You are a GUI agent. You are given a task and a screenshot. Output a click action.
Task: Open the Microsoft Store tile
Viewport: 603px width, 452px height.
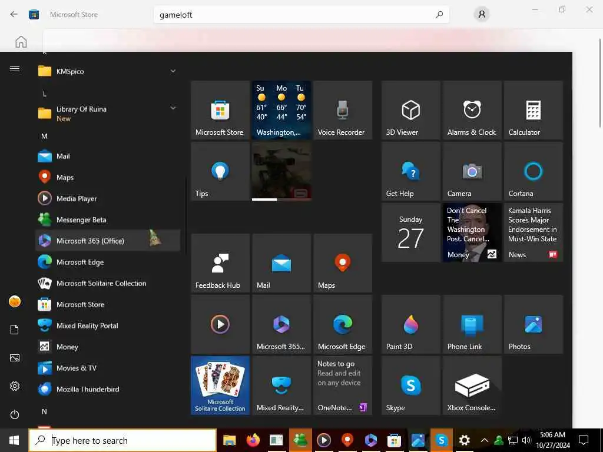220,110
